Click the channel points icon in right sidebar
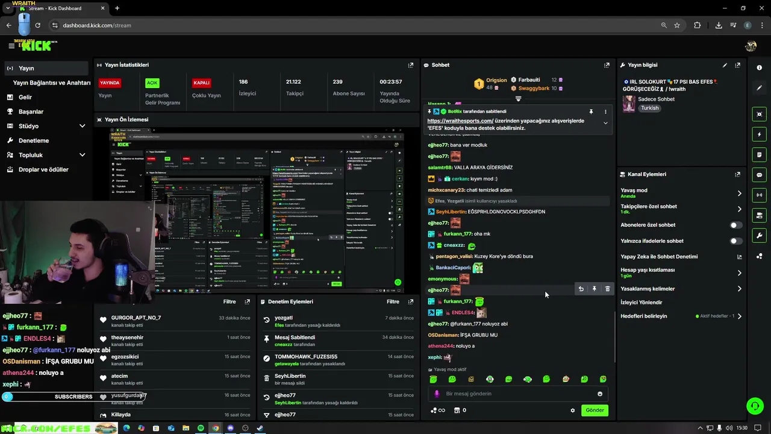 pyautogui.click(x=759, y=256)
